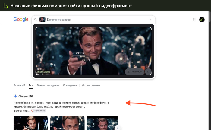The width and height of the screenshot is (211, 130).
Task: Open the "Точные совпадения" tab
Action: pos(48,85)
